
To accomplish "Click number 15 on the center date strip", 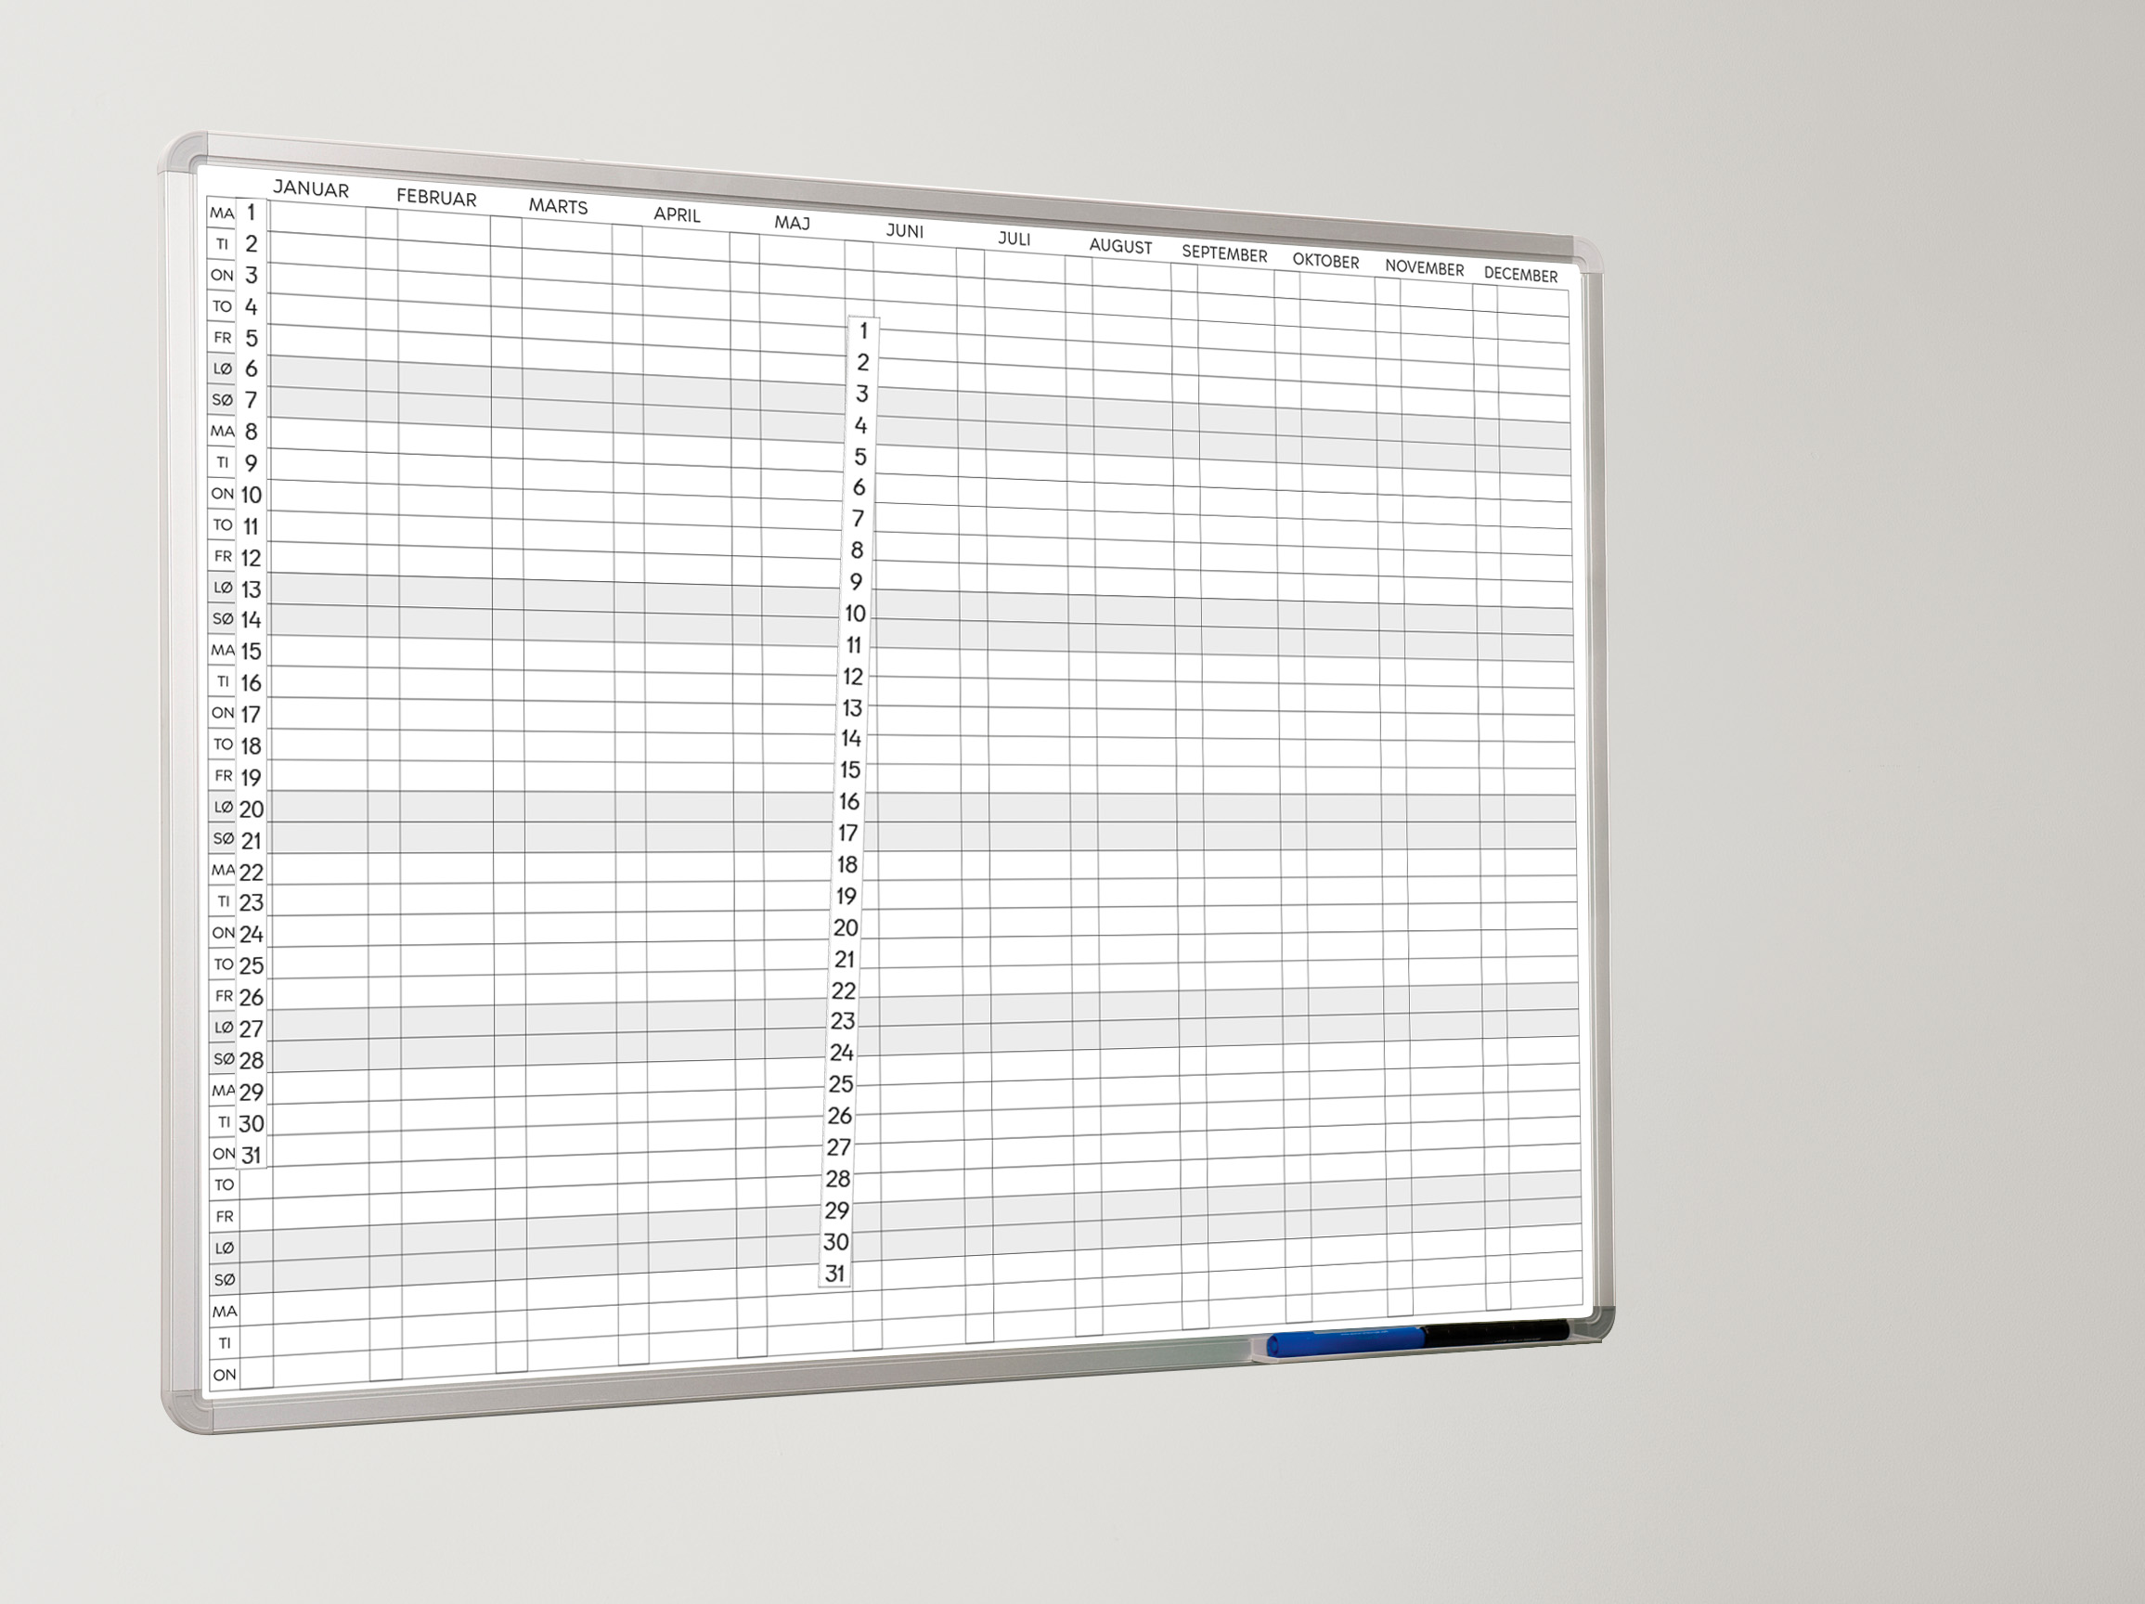I will pos(849,770).
